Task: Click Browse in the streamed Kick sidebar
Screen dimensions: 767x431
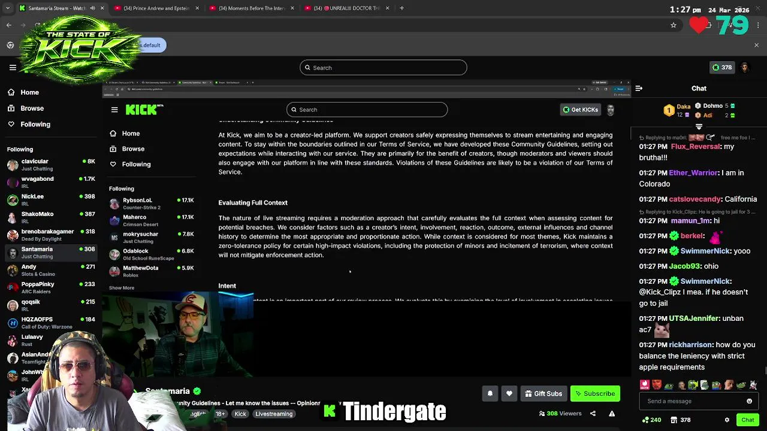Action: point(127,148)
